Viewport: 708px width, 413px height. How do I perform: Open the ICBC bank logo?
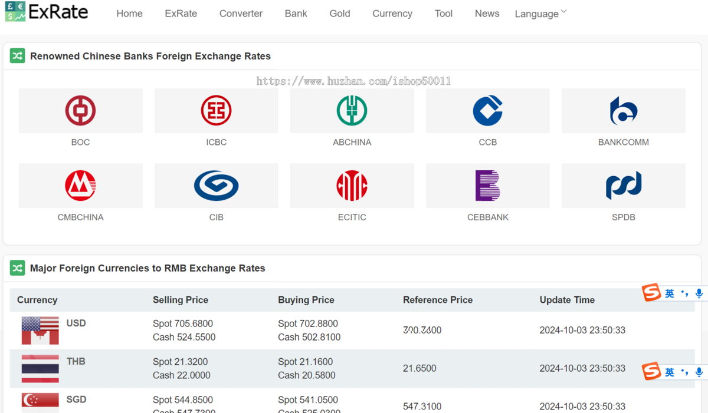(216, 111)
